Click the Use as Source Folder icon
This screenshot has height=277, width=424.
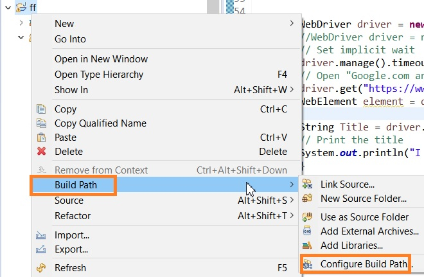pos(307,217)
